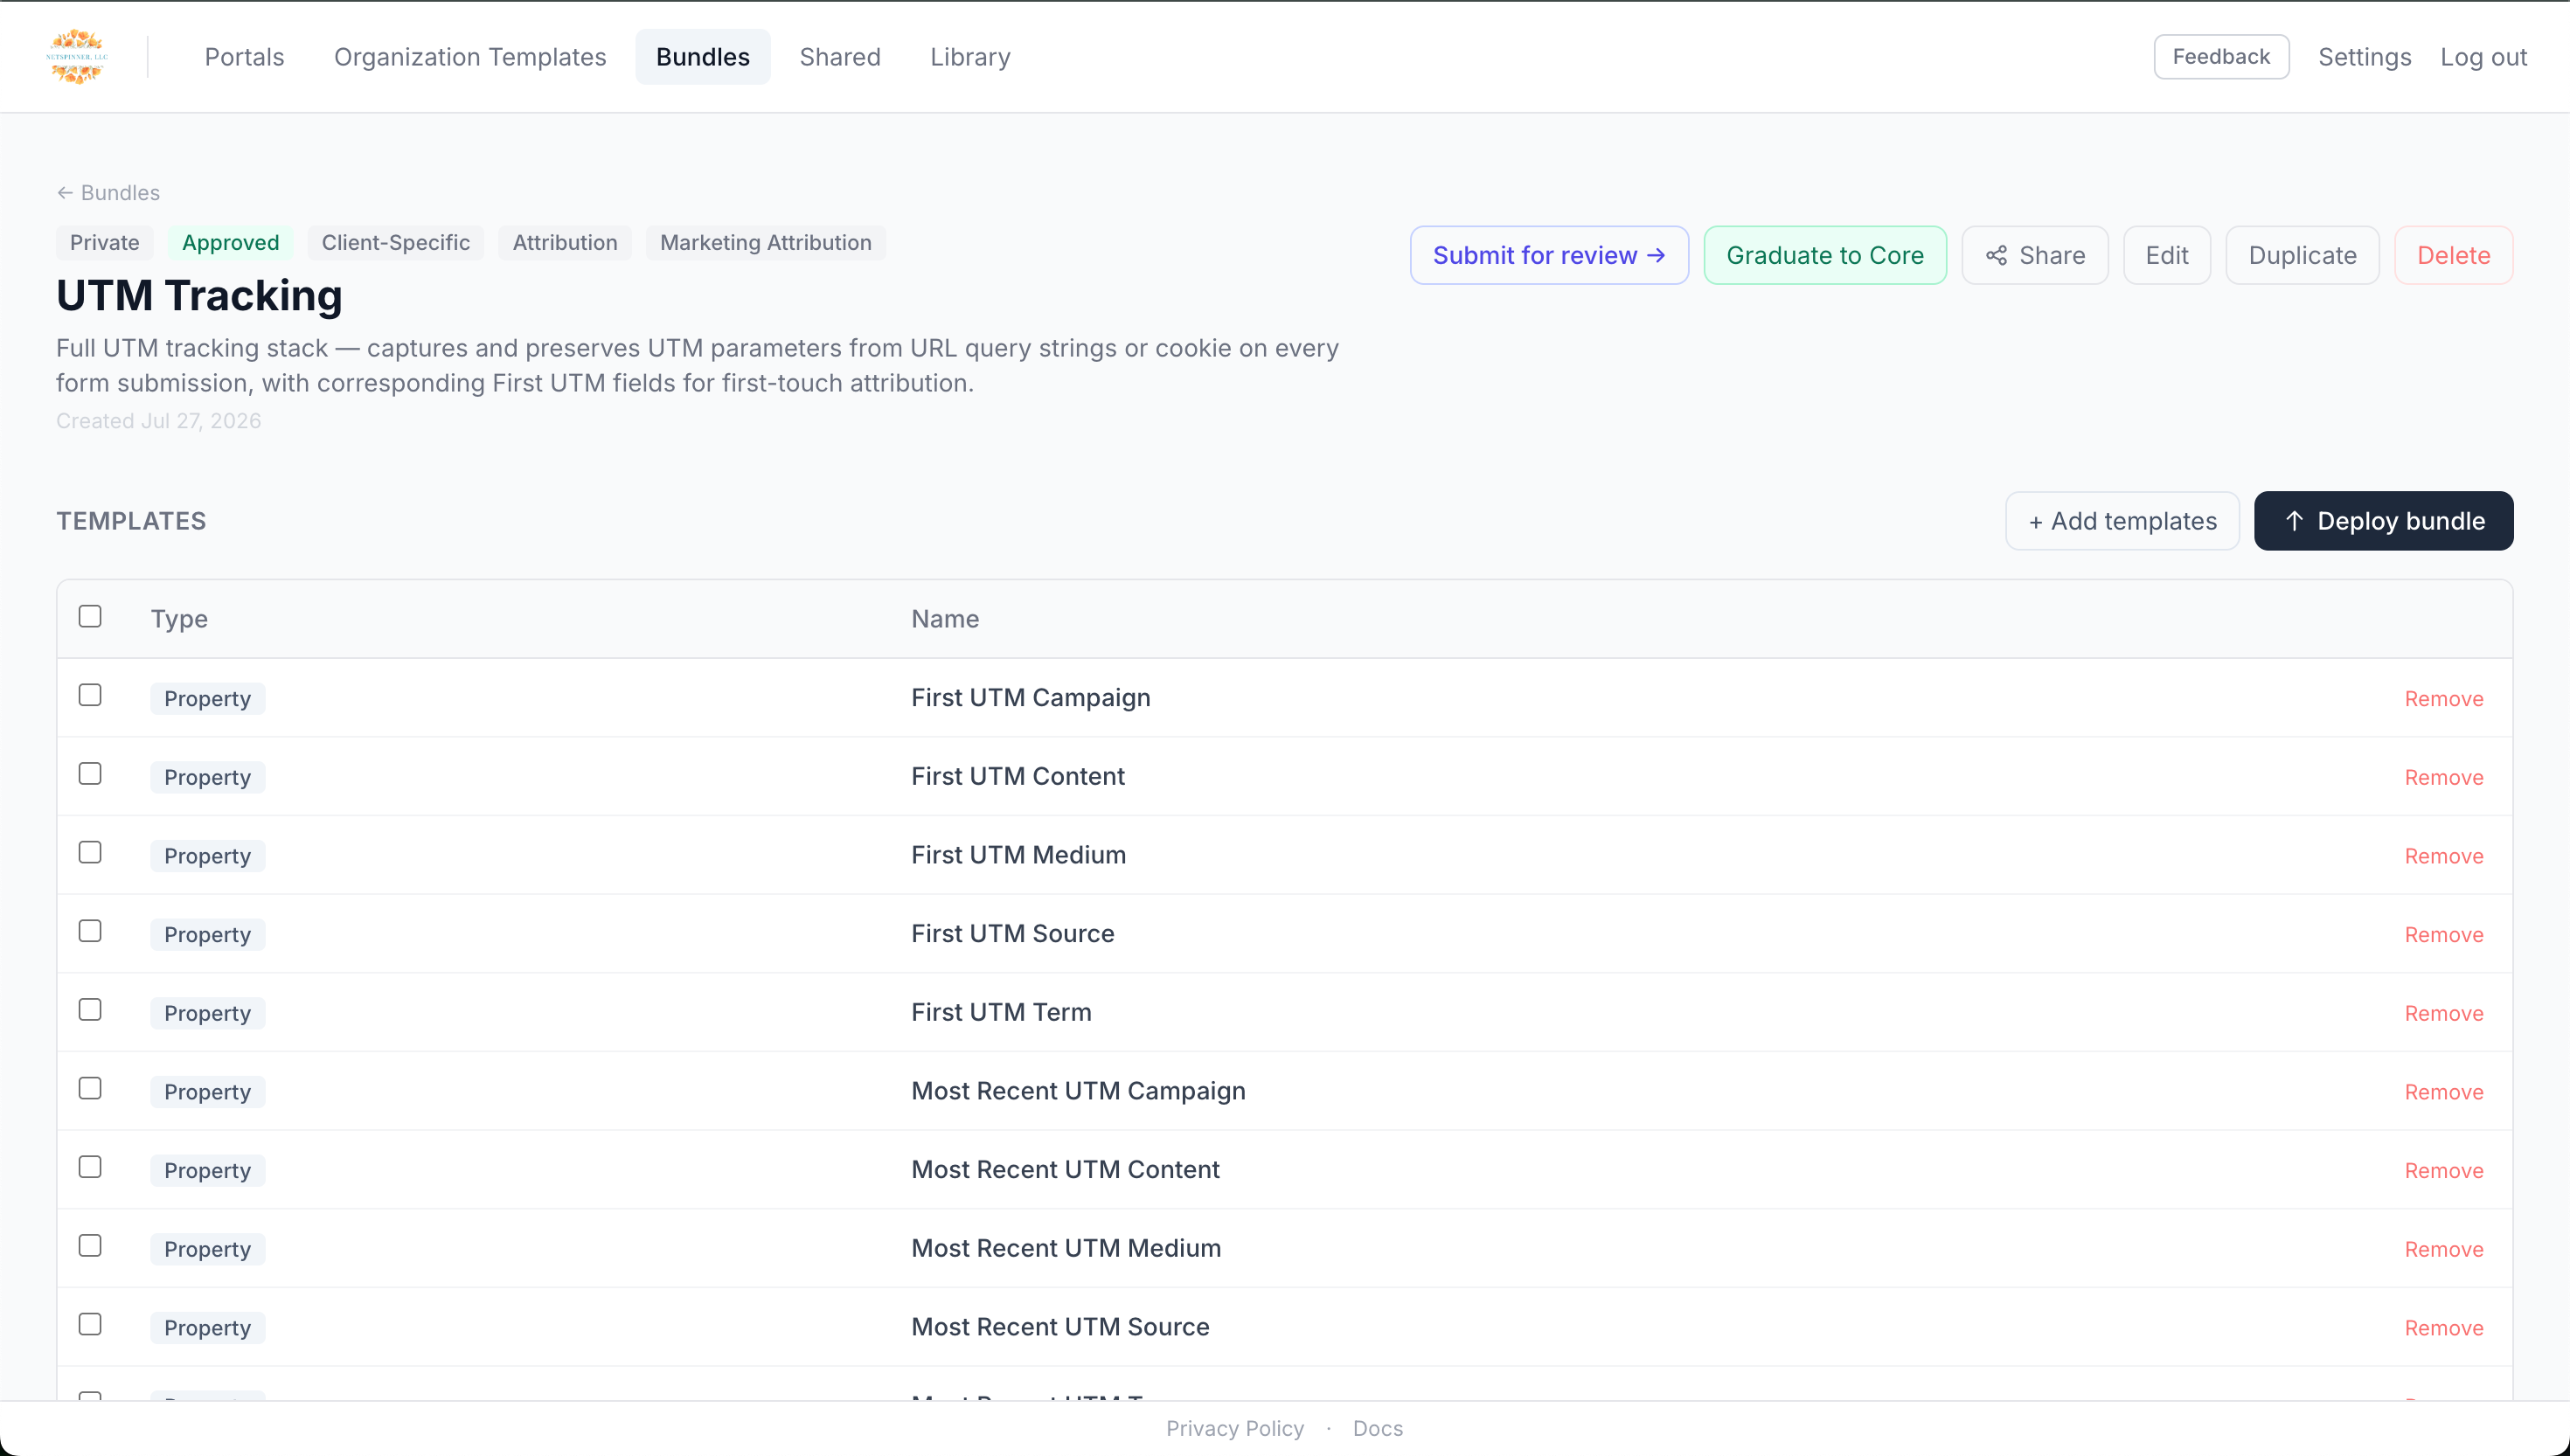Remove First UTM Source from bundle
Viewport: 2570px width, 1456px height.
click(2443, 935)
